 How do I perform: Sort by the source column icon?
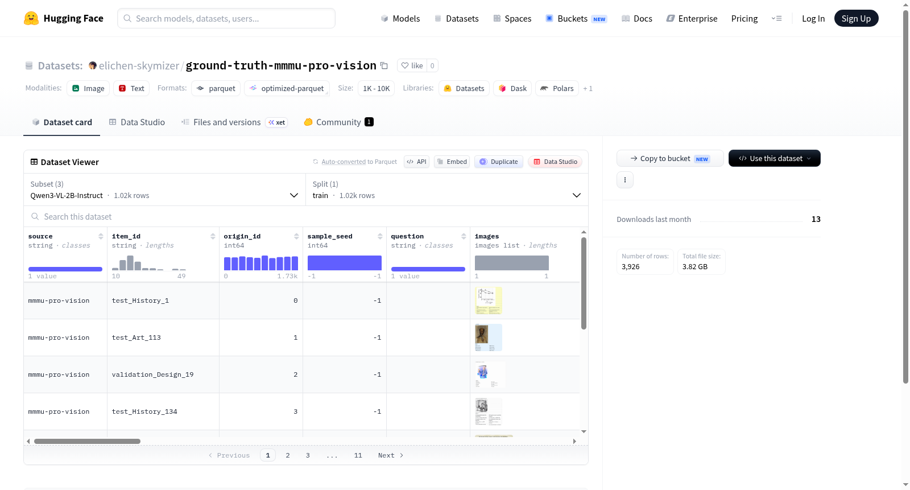point(101,236)
